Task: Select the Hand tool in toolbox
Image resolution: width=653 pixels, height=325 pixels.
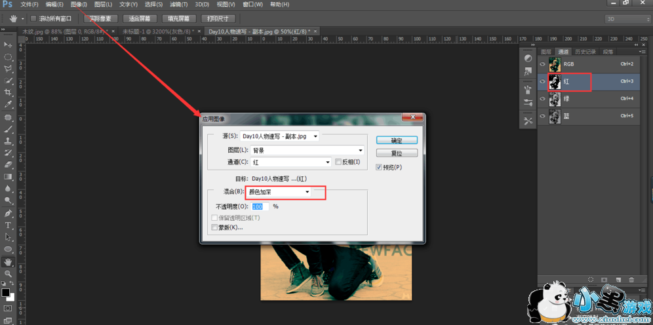Action: click(8, 262)
